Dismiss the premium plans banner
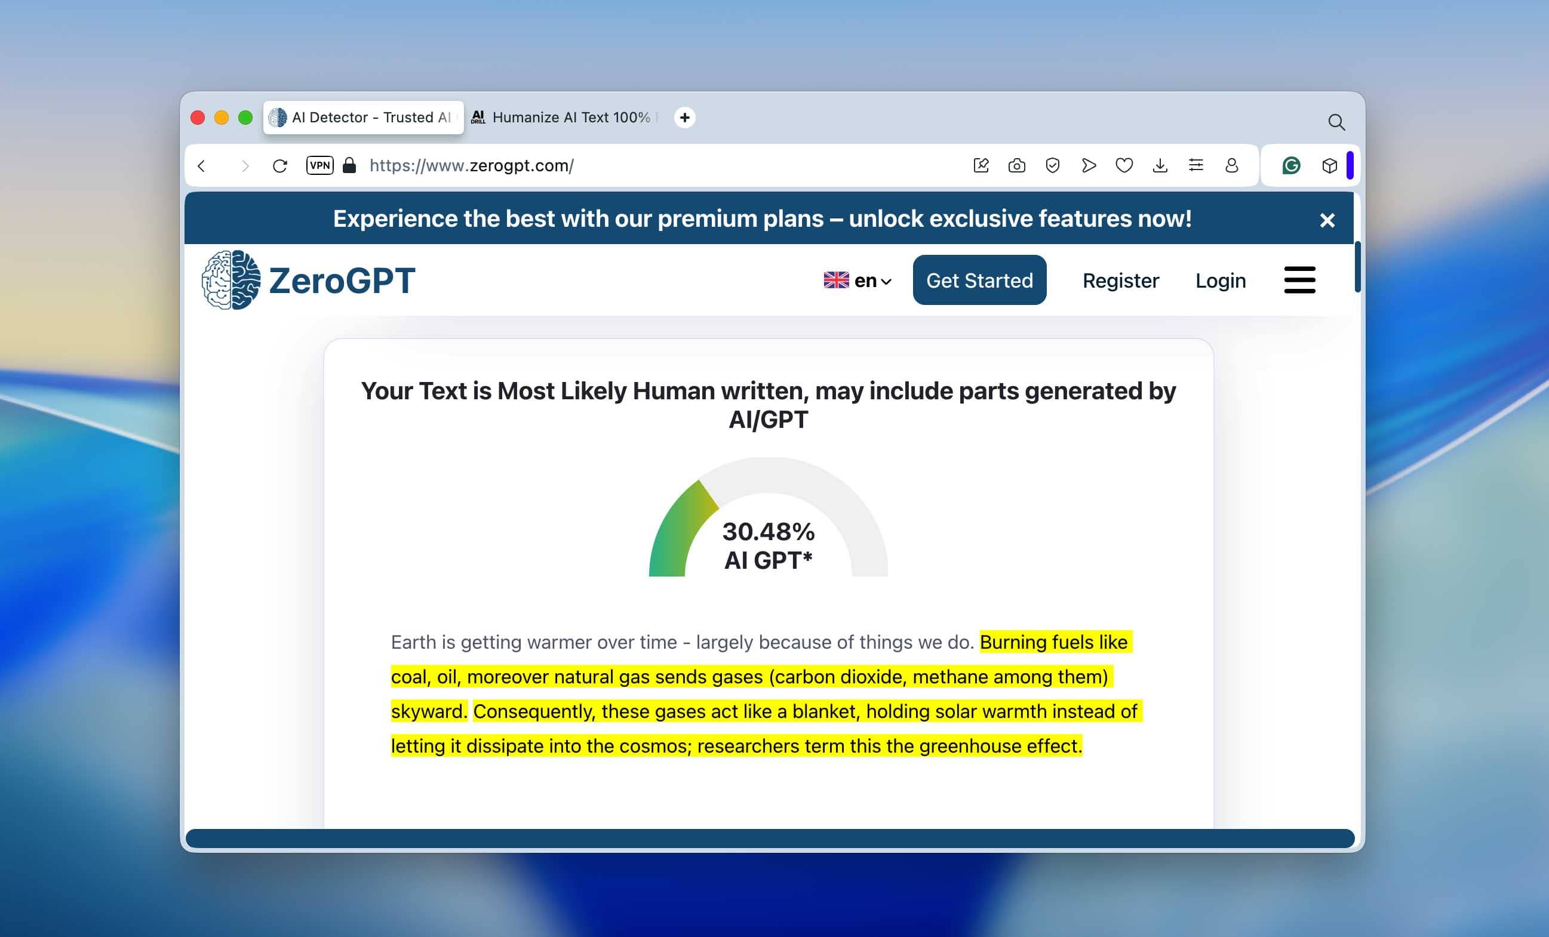Viewport: 1549px width, 937px height. point(1326,220)
